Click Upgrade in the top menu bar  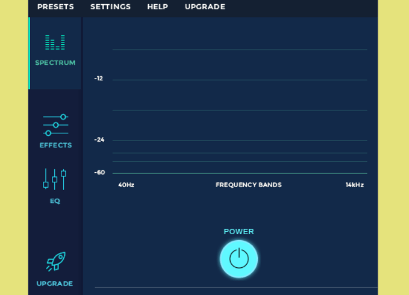[205, 6]
